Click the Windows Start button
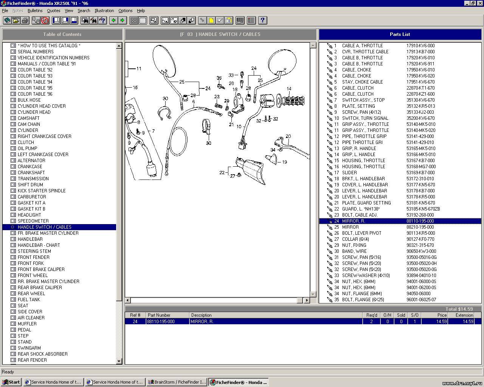This screenshot has height=387, width=484. point(11,382)
